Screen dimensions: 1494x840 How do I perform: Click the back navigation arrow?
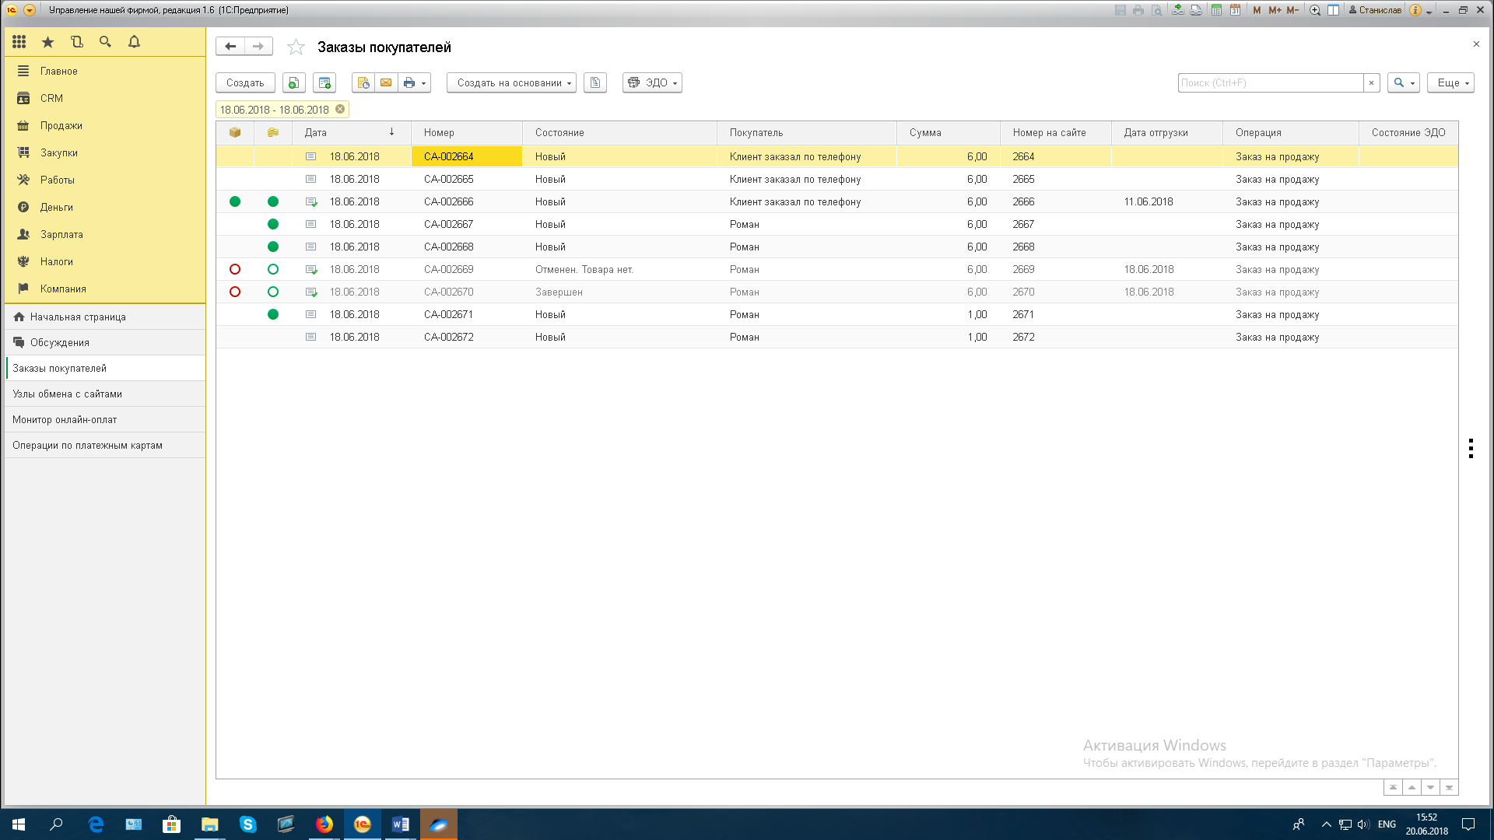[x=230, y=47]
